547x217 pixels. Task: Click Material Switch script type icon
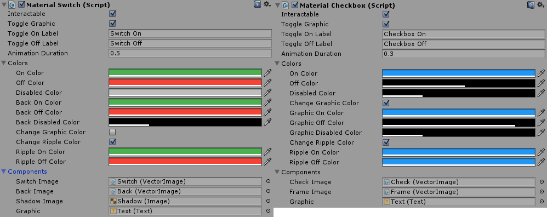pyautogui.click(x=12, y=5)
